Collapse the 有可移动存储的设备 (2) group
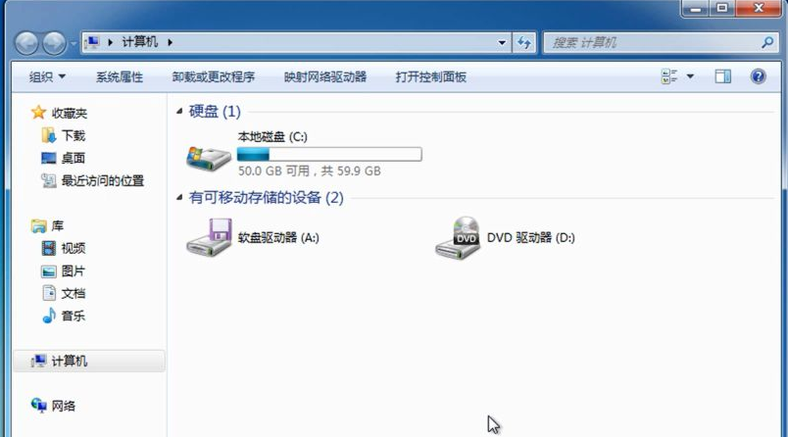 (x=179, y=197)
